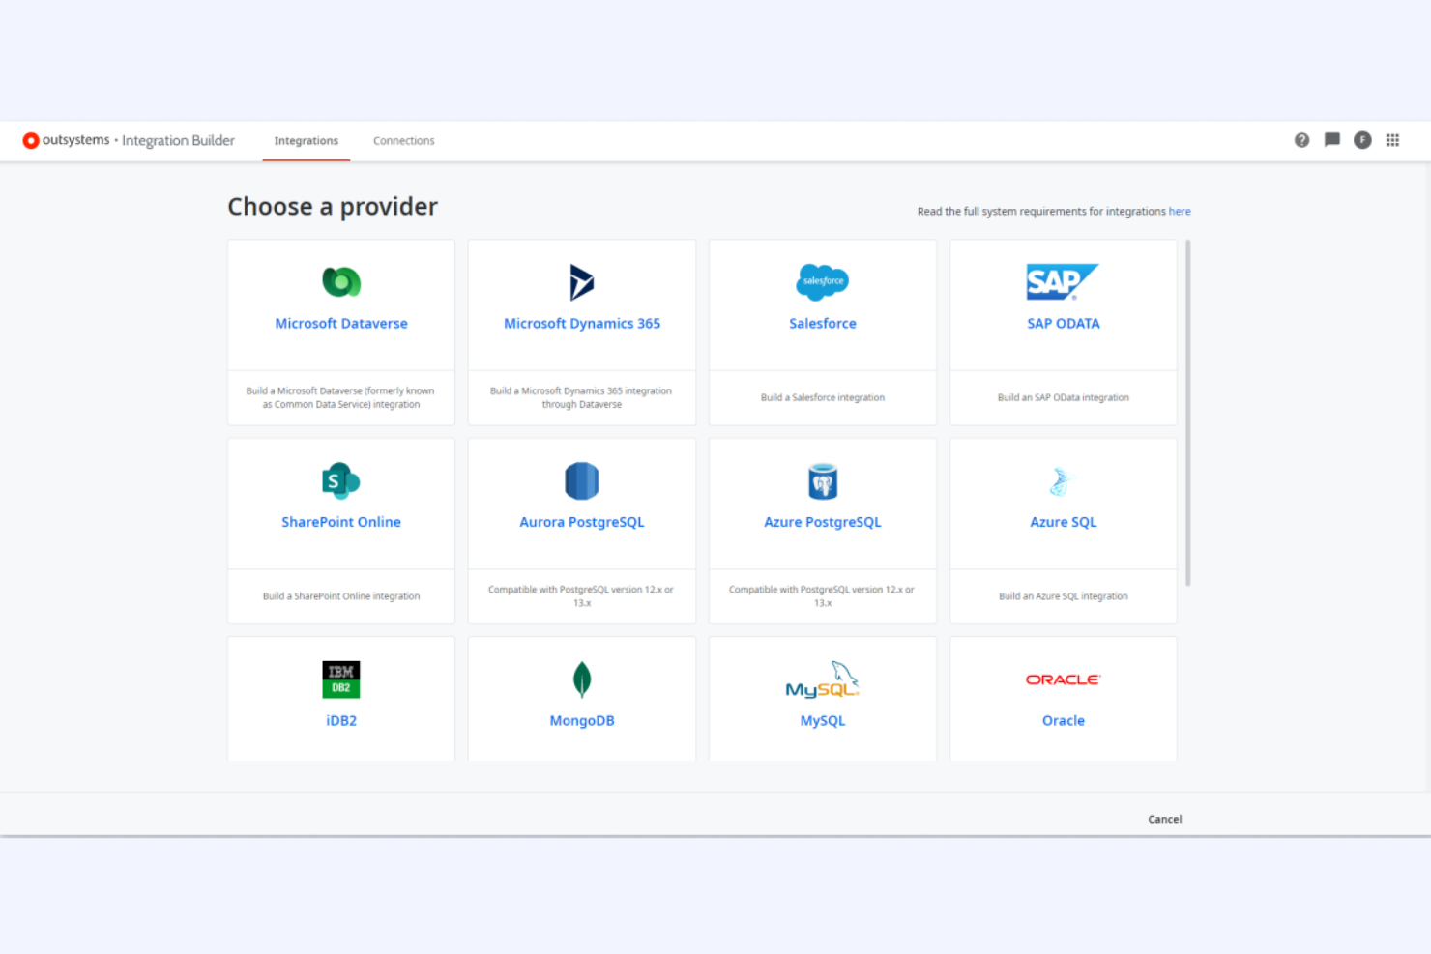Click the Oracle provider logo
Viewport: 1431px width, 954px height.
[1063, 679]
